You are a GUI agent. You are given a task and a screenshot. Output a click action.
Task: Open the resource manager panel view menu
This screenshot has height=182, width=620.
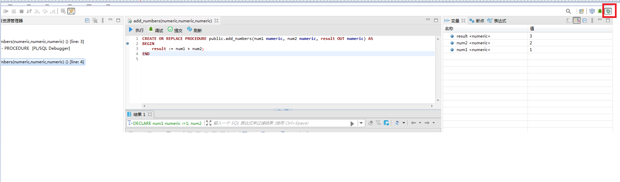click(x=103, y=21)
